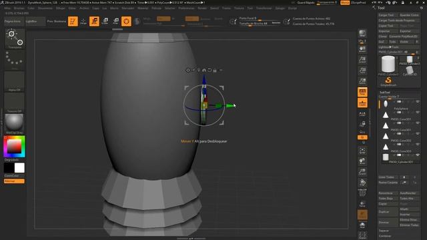Select the Rotar rotate icon
This screenshot has height=240, width=427.
pos(115,21)
